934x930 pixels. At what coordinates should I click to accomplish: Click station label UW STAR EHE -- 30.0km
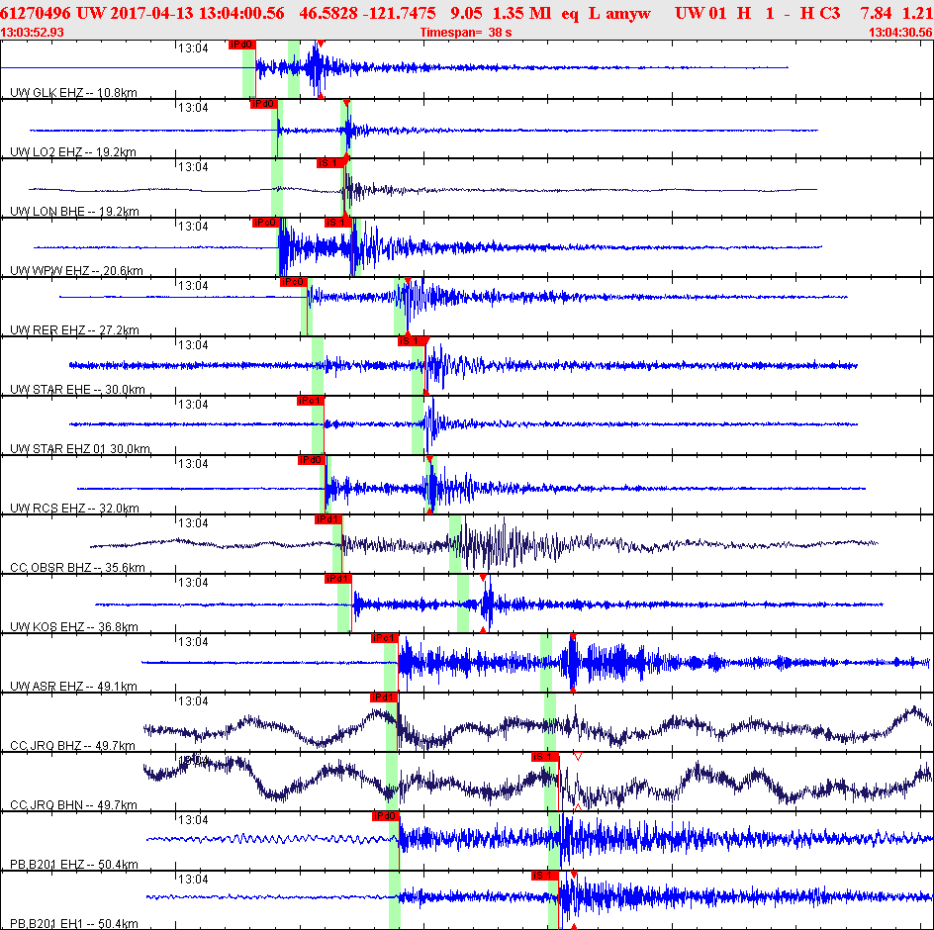pyautogui.click(x=77, y=390)
